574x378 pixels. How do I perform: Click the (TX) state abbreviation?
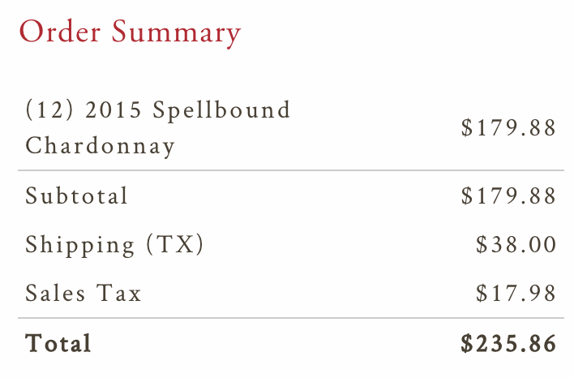click(x=175, y=244)
